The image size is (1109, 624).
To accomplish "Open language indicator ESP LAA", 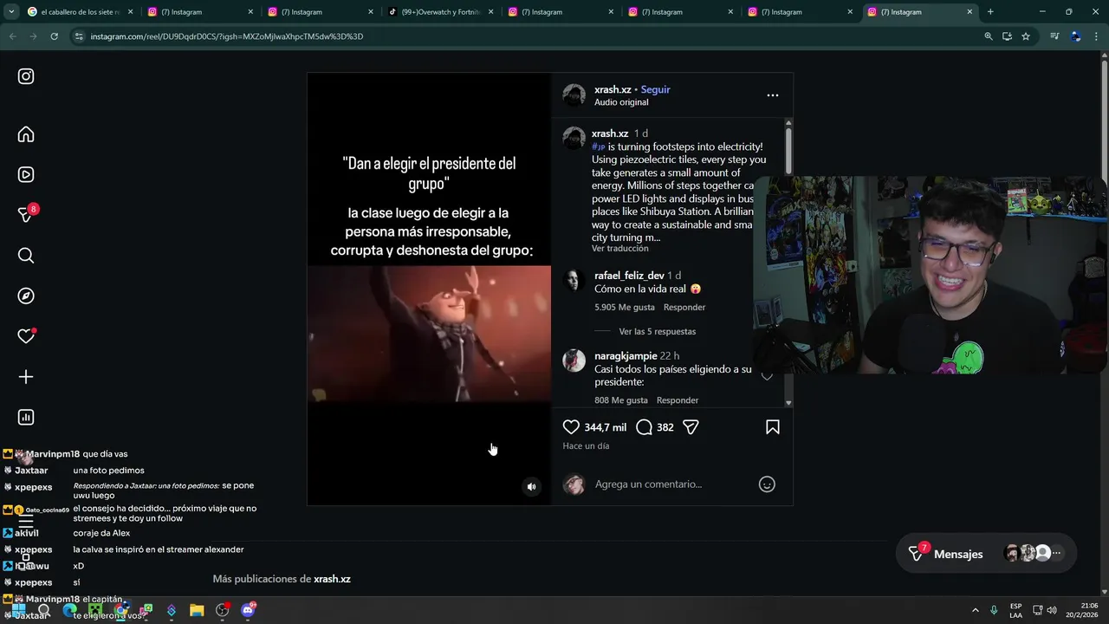I will point(1015,610).
